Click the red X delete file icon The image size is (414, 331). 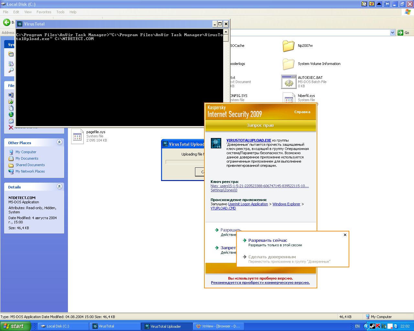(11, 127)
